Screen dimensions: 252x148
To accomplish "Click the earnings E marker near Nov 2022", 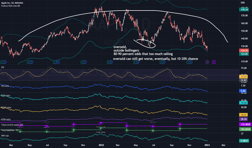I will tap(188, 62).
